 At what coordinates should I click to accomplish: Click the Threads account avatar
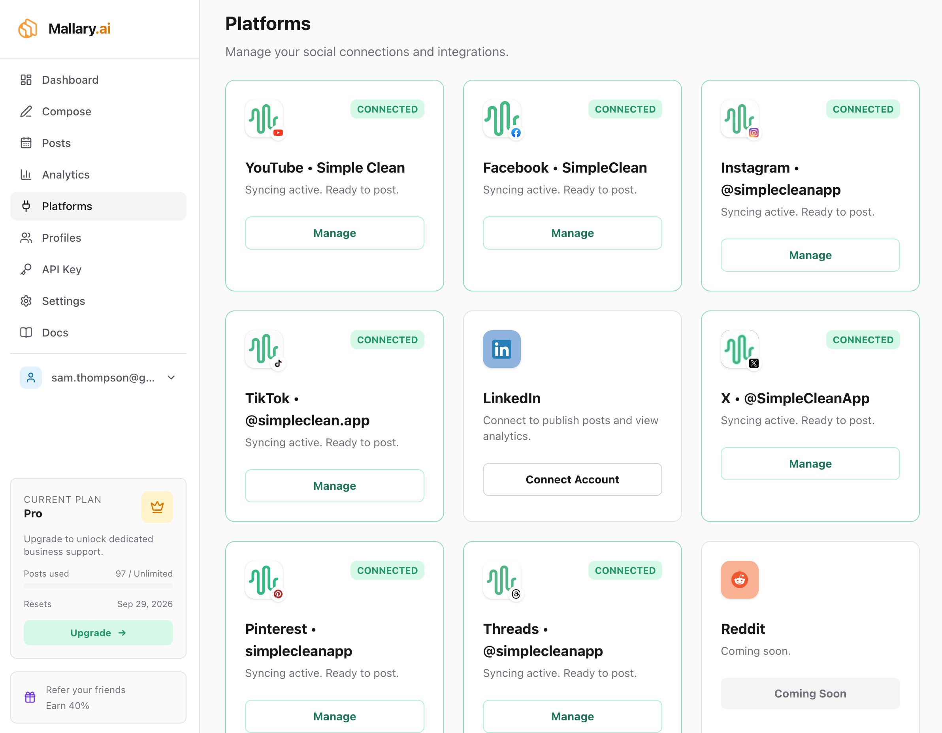point(503,581)
